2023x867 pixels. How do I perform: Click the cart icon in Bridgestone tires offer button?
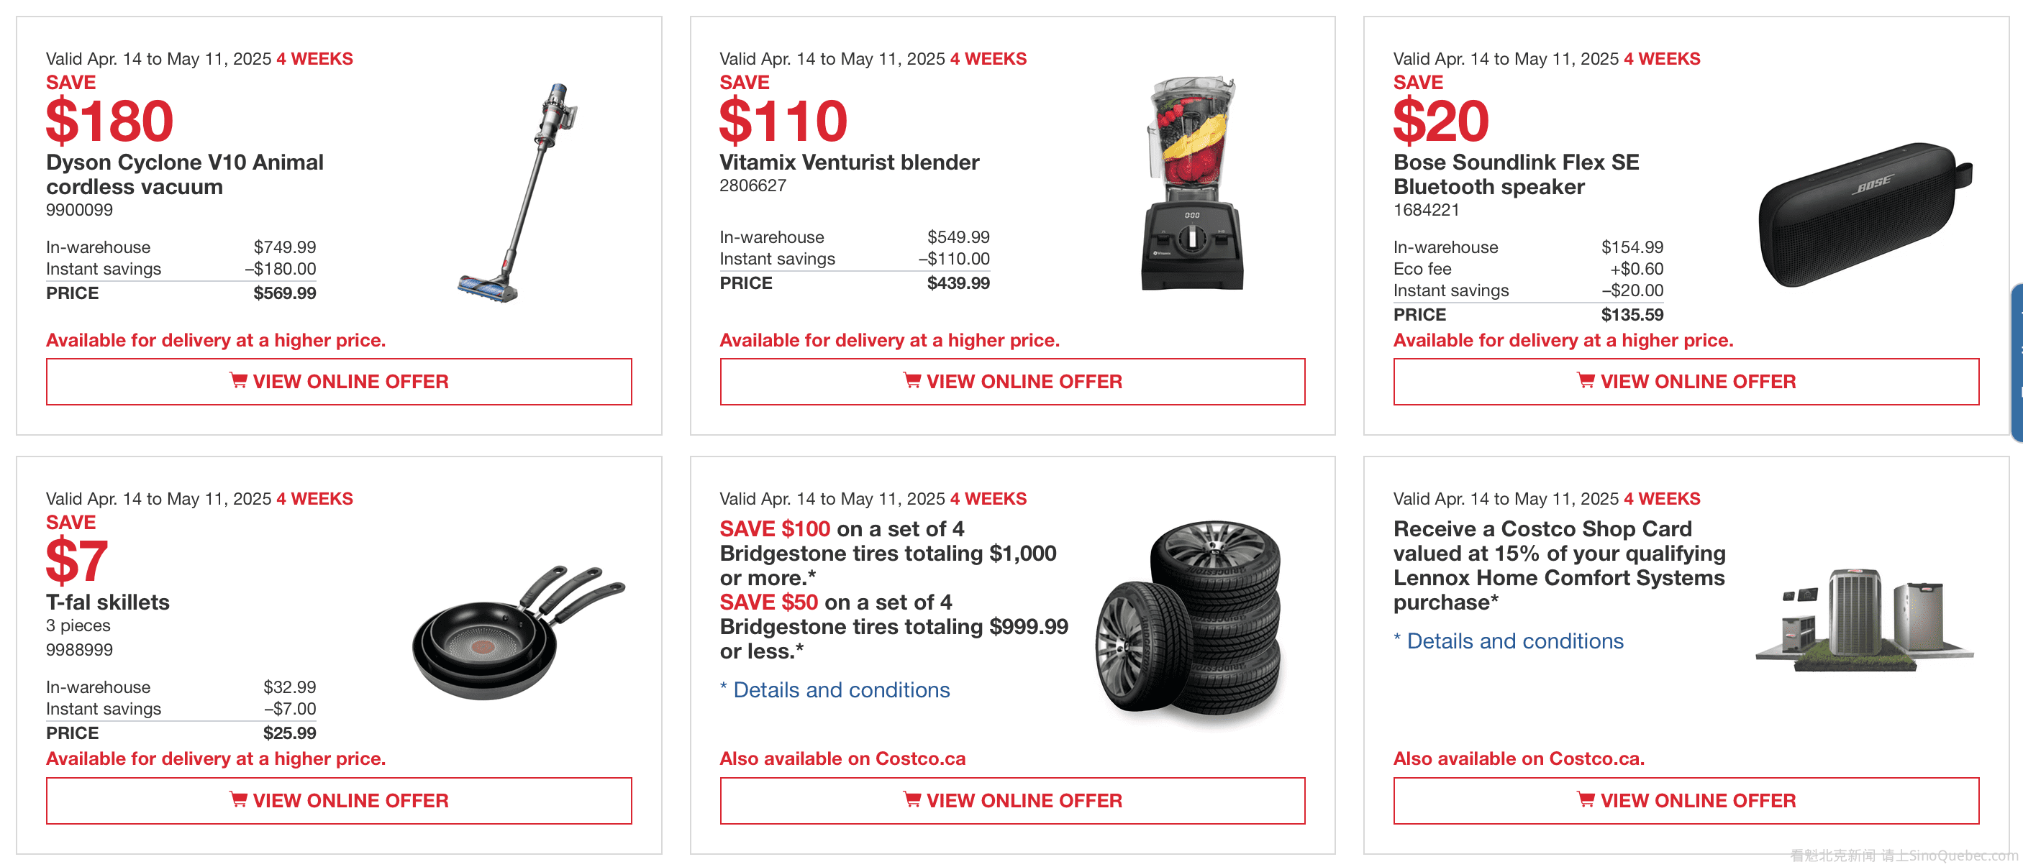(912, 799)
